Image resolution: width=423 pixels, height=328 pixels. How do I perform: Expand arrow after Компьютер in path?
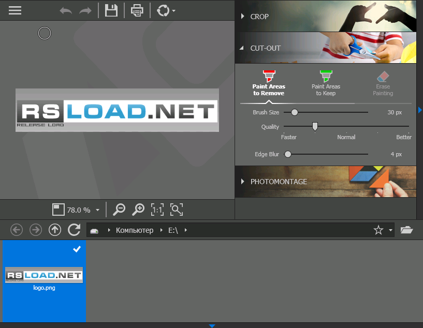point(161,230)
